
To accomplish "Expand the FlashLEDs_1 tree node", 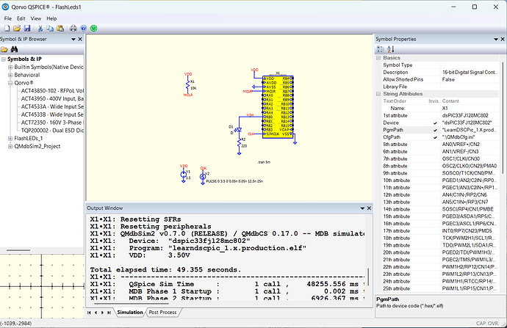I will pos(10,139).
